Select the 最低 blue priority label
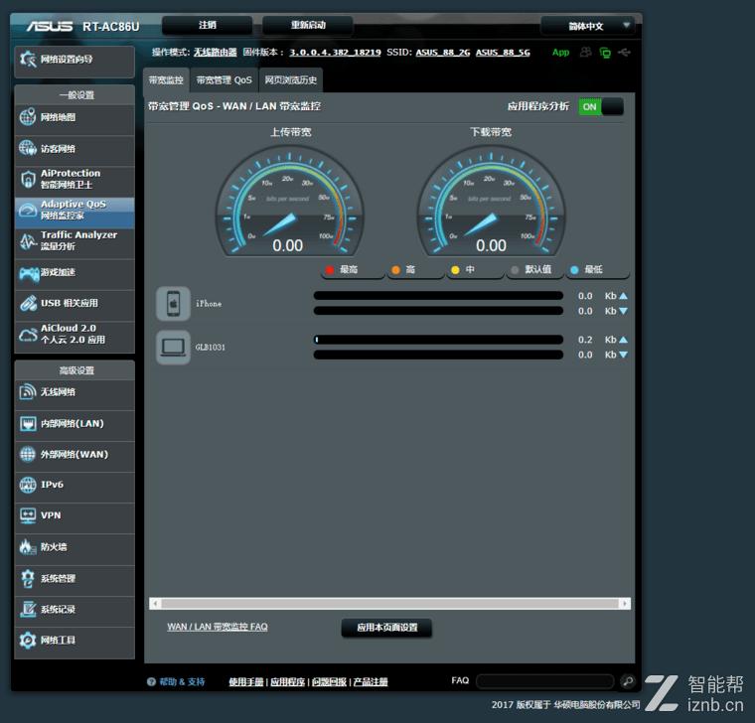 click(592, 270)
